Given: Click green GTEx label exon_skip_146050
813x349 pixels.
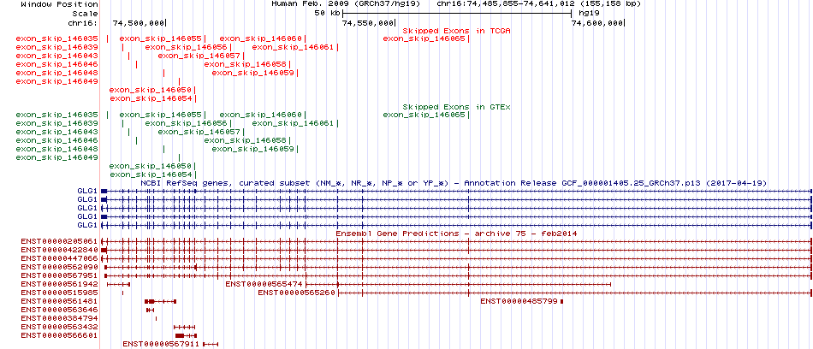Looking at the screenshot, I should coord(151,166).
